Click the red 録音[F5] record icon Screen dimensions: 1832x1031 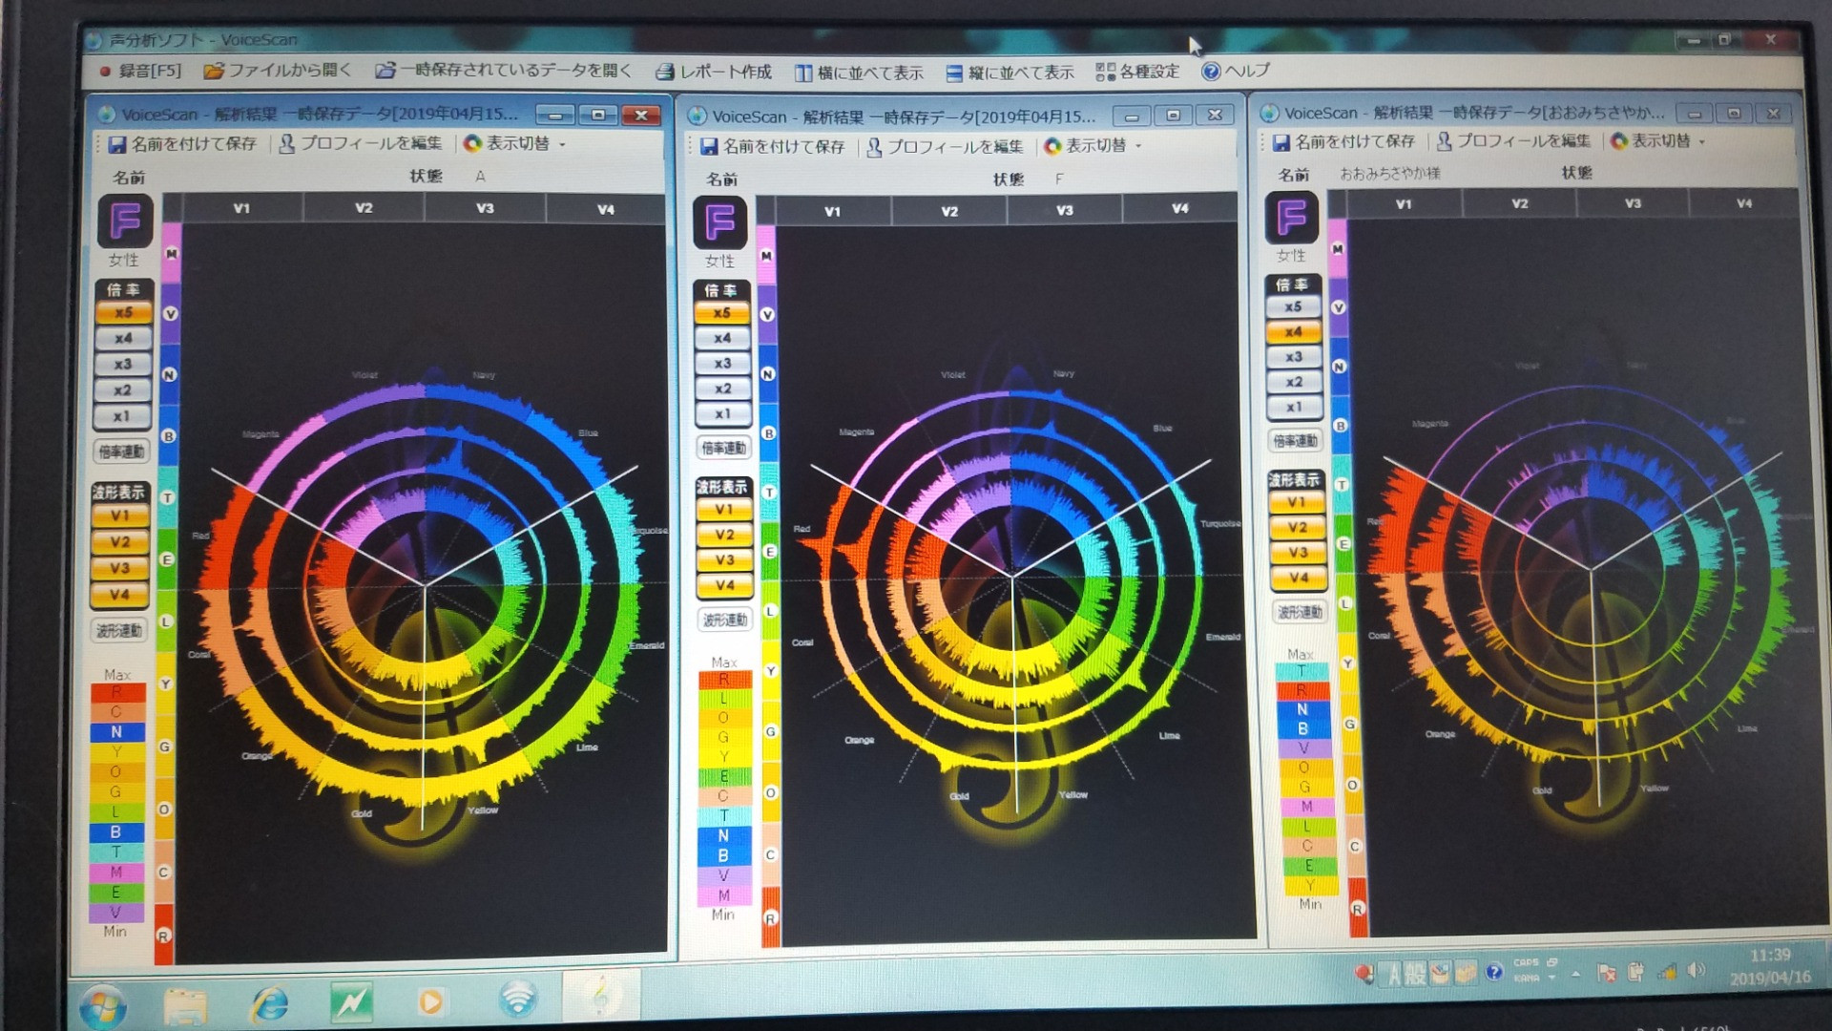105,71
